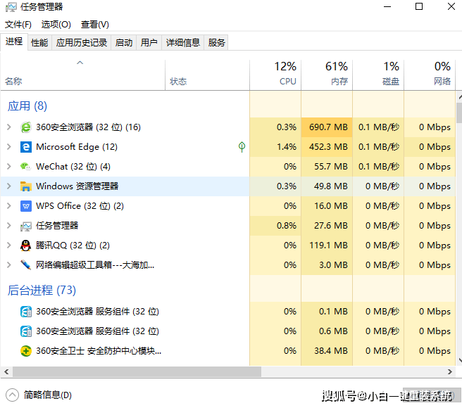Click the horizontal scrollbar left arrow
This screenshot has height=408, width=462.
click(x=6, y=372)
